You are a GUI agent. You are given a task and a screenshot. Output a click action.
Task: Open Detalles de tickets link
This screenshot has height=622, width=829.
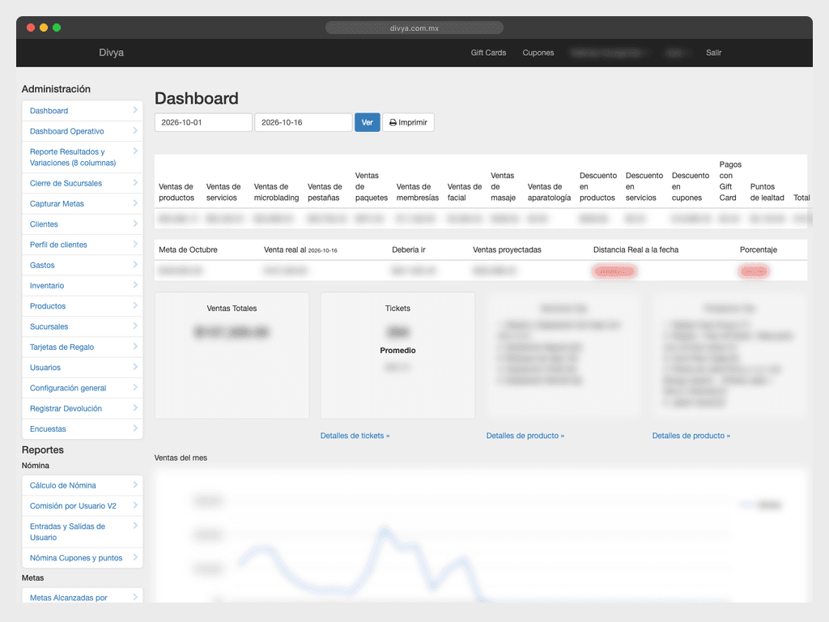(x=355, y=435)
